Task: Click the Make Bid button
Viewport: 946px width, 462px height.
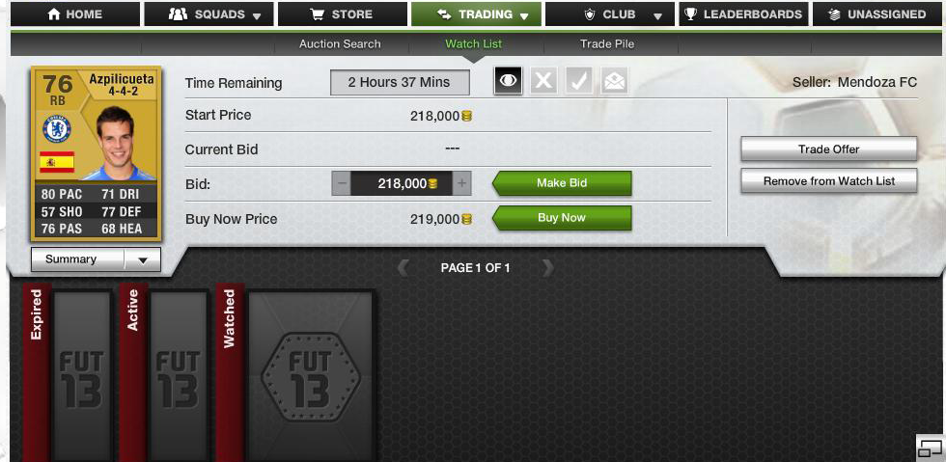Action: point(562,183)
